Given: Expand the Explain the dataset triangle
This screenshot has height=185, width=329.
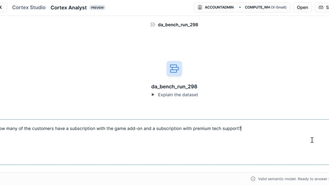Looking at the screenshot, I should pos(153,95).
